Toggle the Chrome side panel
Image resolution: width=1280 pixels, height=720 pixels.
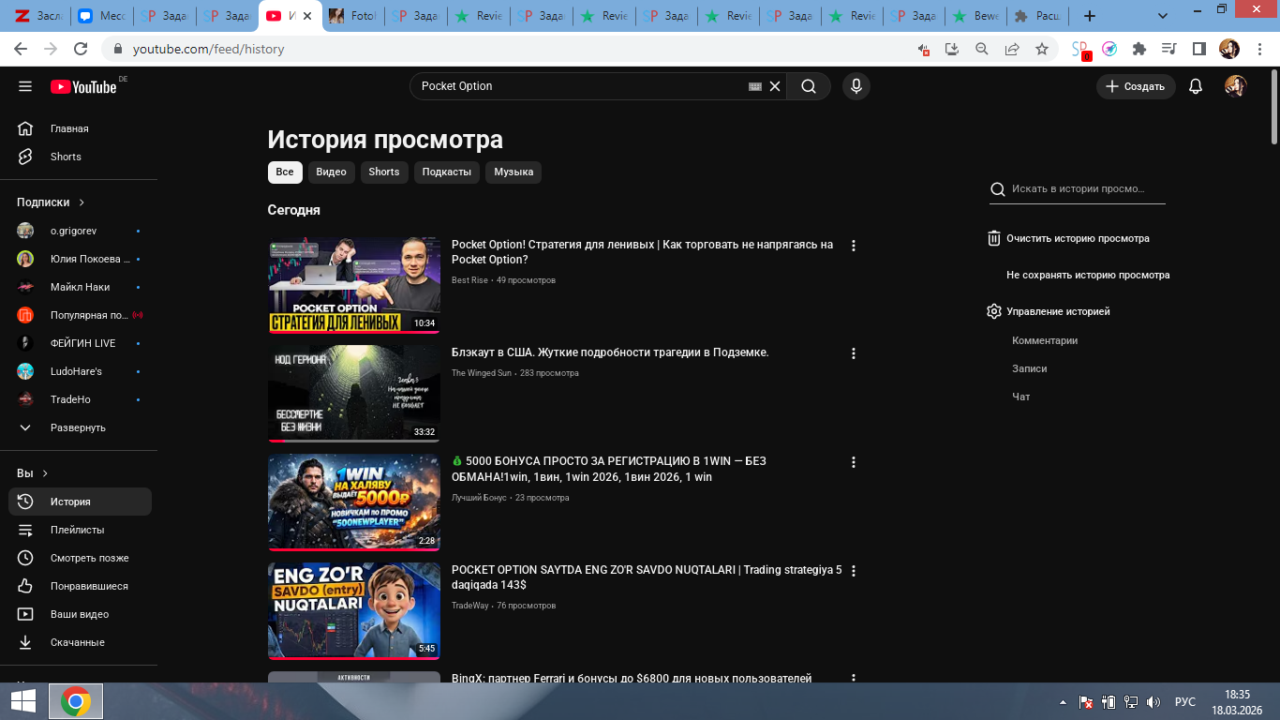pyautogui.click(x=1198, y=49)
